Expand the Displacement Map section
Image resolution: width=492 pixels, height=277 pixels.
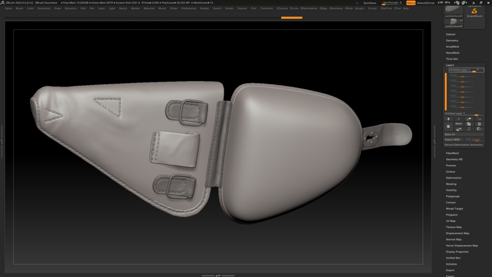tap(457, 233)
